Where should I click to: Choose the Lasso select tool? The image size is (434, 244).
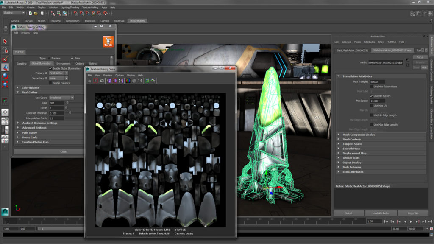coord(5,50)
